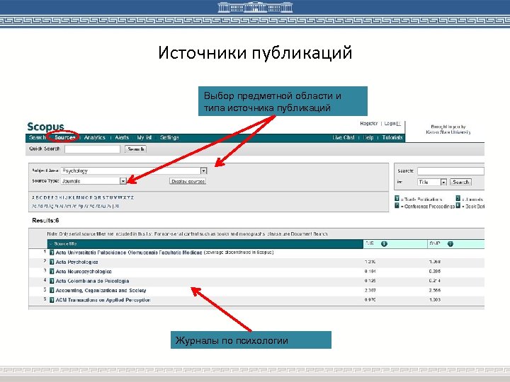This screenshot has height=382, width=510.
Task: Click the icon beside Accounting, Organizations and Society
Action: (52, 291)
